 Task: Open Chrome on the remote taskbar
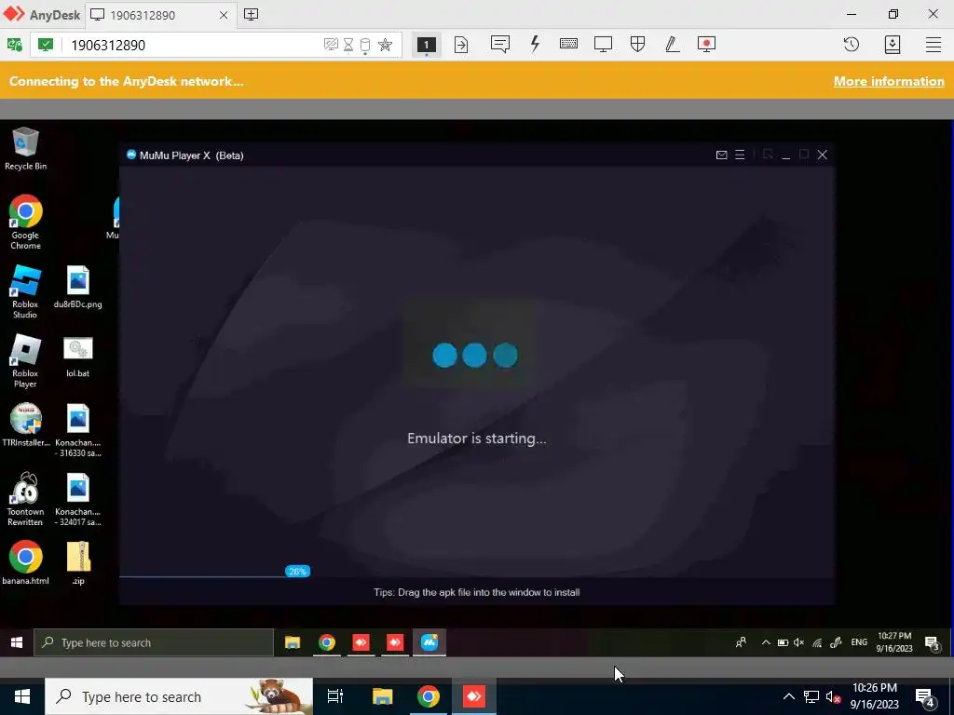tap(327, 642)
